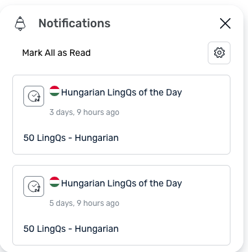The image size is (248, 252).
Task: Click the word 'Day' in the second notification title
Action: (174, 183)
